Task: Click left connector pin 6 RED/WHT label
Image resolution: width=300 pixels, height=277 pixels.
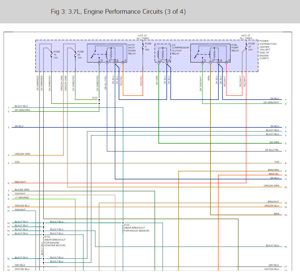Action: [20, 182]
